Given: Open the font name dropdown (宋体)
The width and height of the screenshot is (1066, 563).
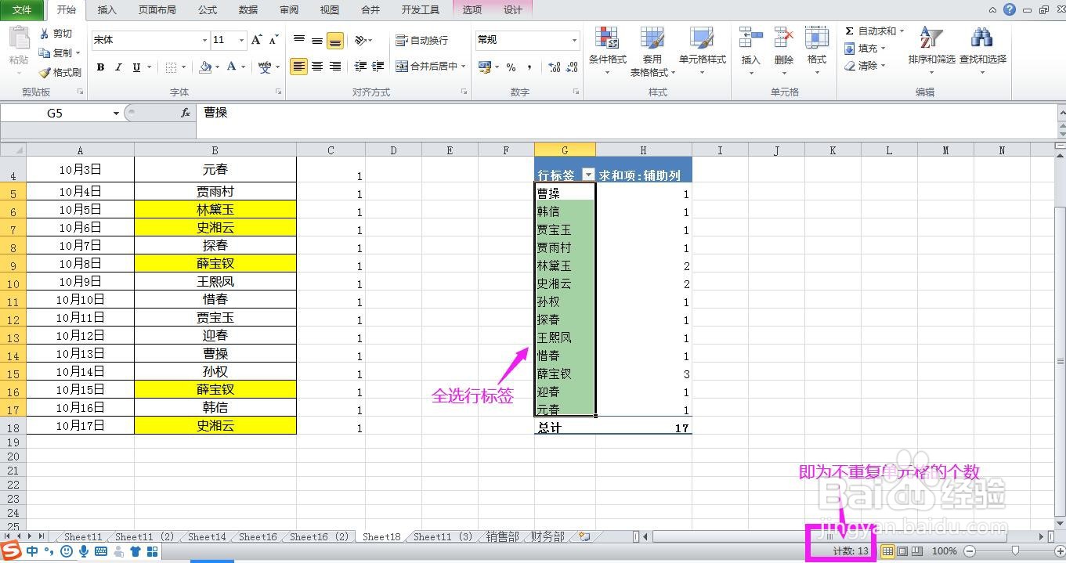Looking at the screenshot, I should [x=205, y=40].
